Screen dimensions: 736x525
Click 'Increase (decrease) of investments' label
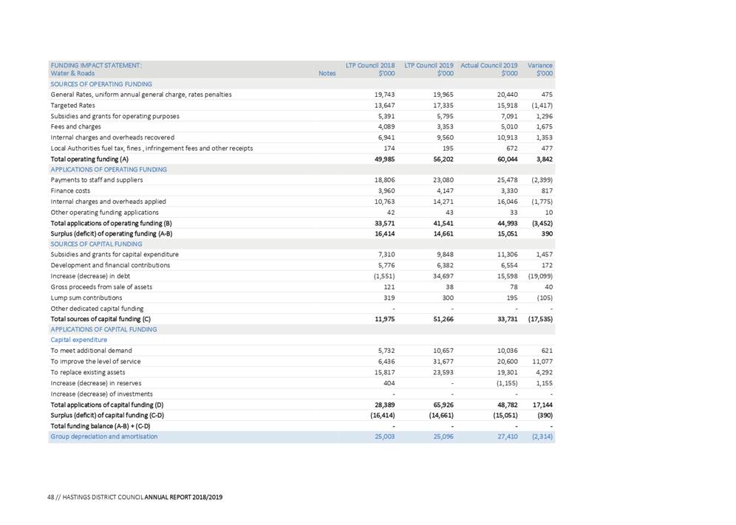[x=102, y=394]
